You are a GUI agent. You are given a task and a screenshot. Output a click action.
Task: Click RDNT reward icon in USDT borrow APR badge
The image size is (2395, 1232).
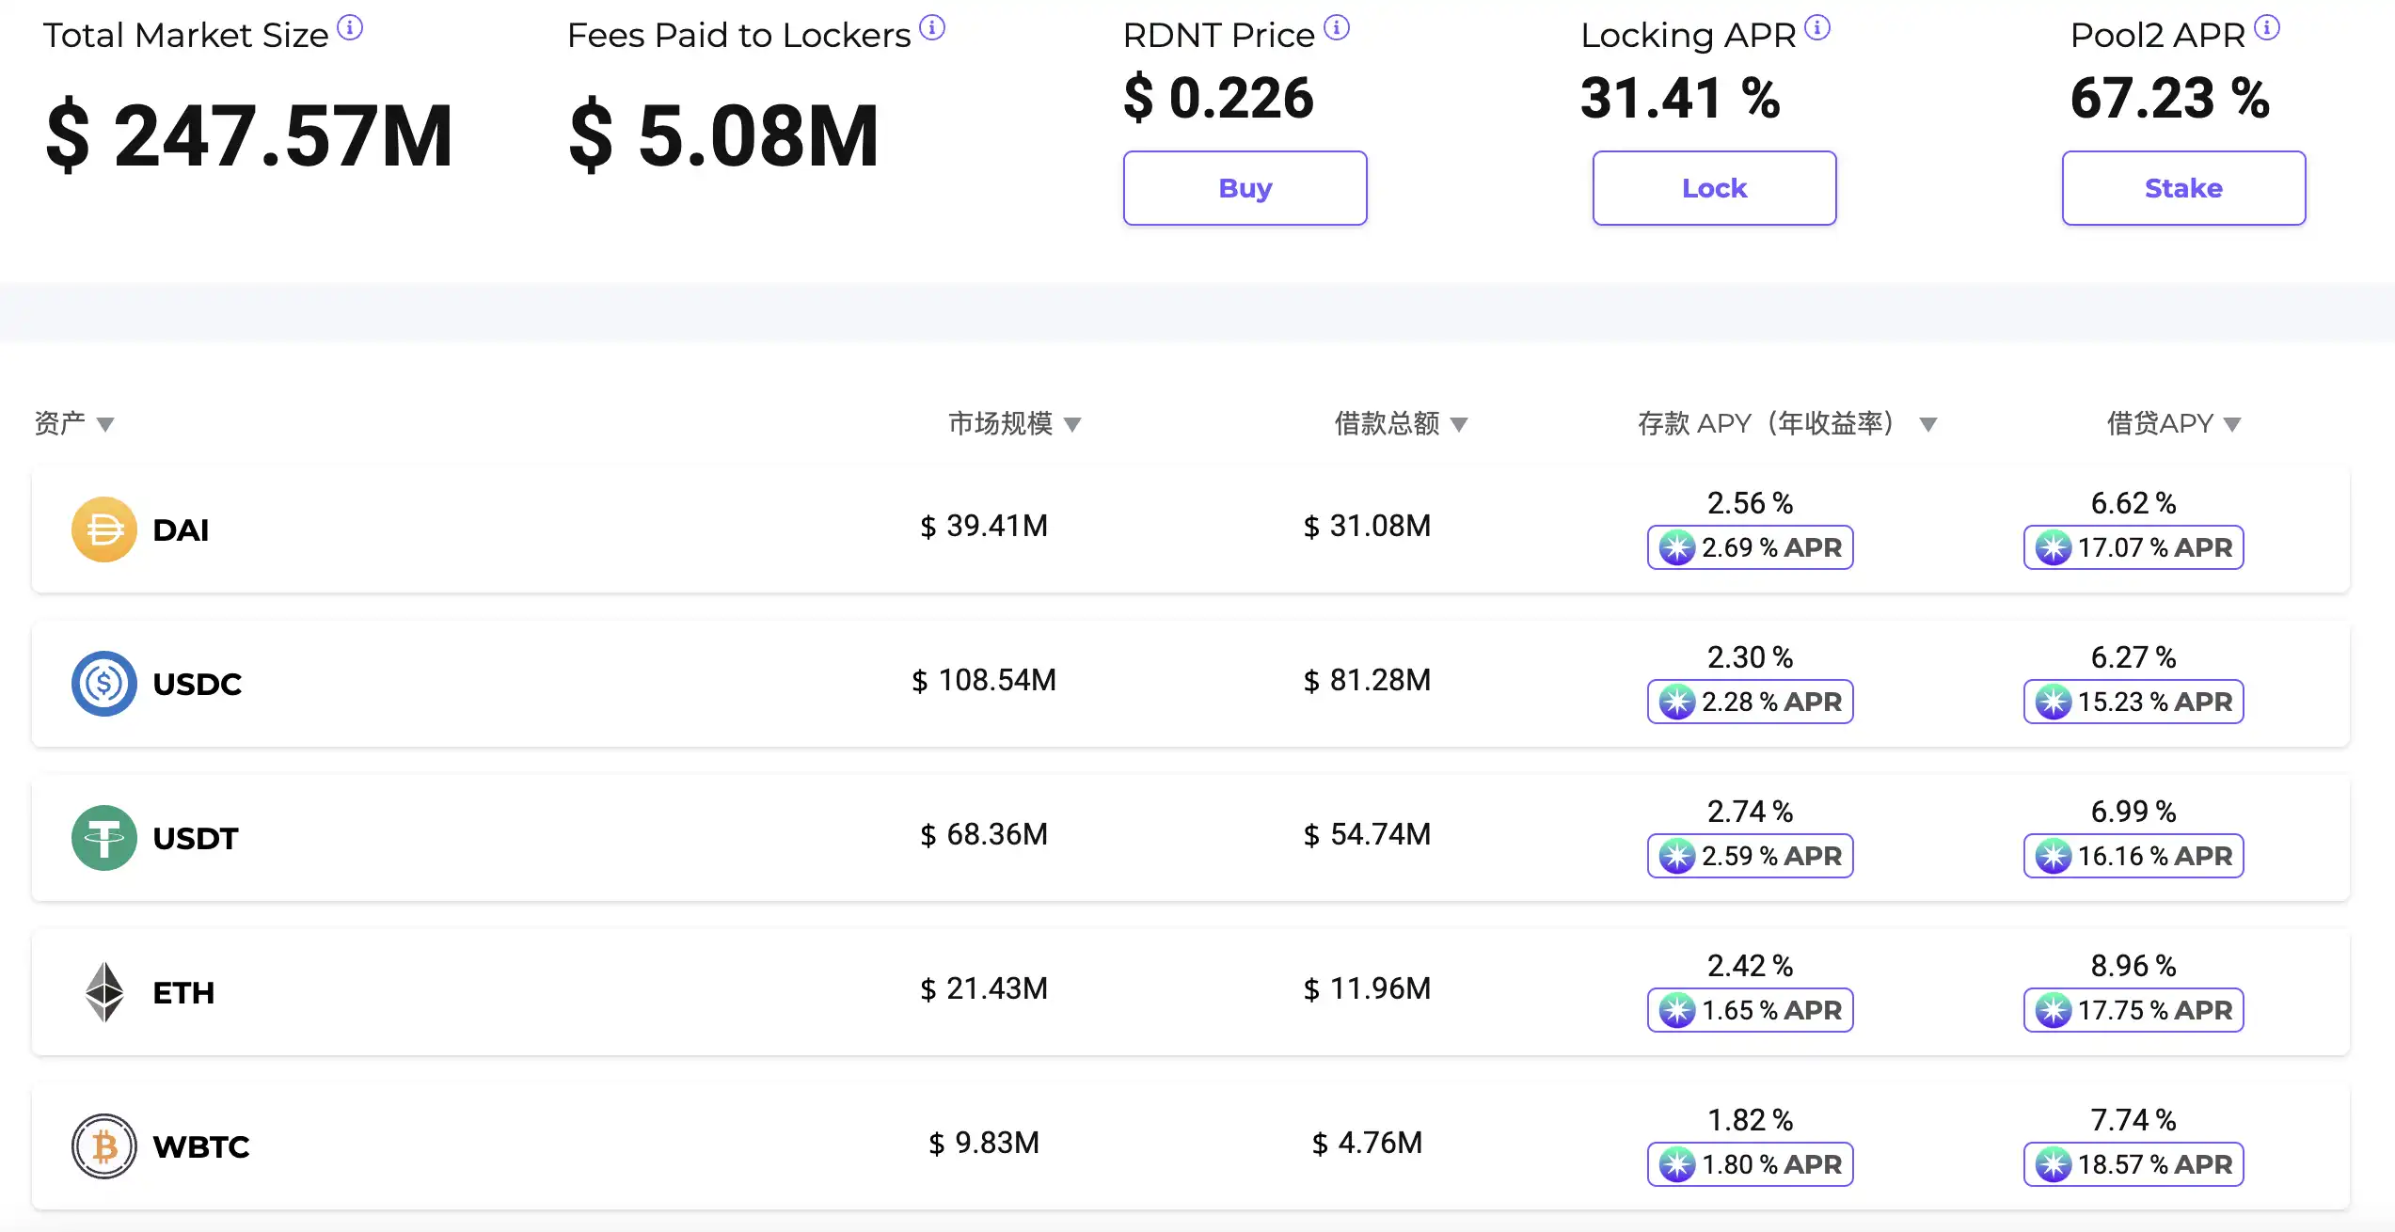pyautogui.click(x=2054, y=856)
